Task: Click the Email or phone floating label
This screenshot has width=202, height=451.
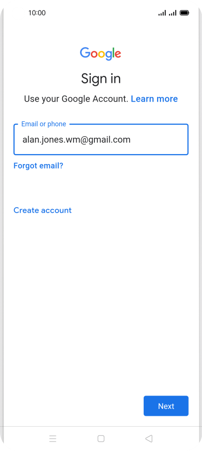Action: tap(43, 124)
